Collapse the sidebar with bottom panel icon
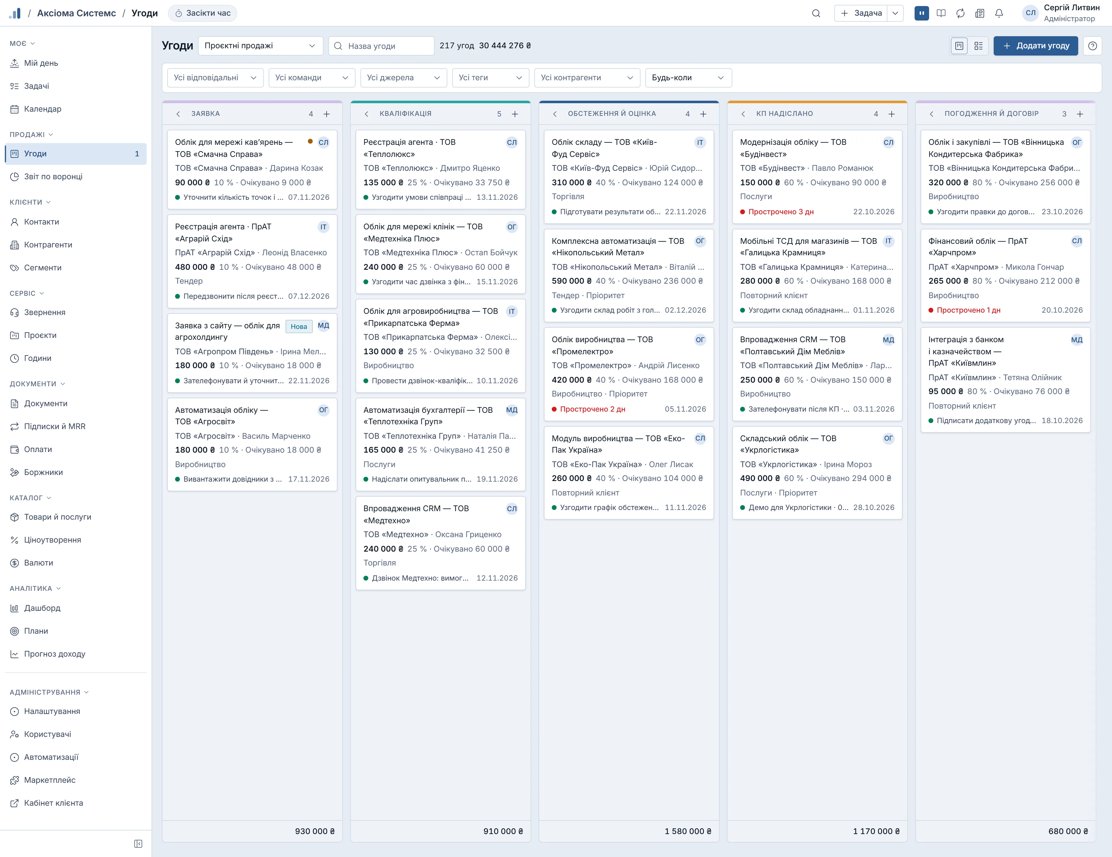1112x857 pixels. point(138,844)
